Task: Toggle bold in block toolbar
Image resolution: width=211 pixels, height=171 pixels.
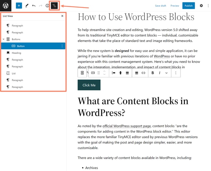Action: point(153,73)
